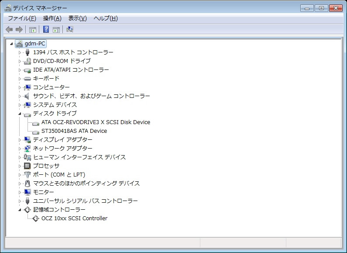Click the Back arrow toolbar icon
This screenshot has width=347, height=253.
coord(9,29)
